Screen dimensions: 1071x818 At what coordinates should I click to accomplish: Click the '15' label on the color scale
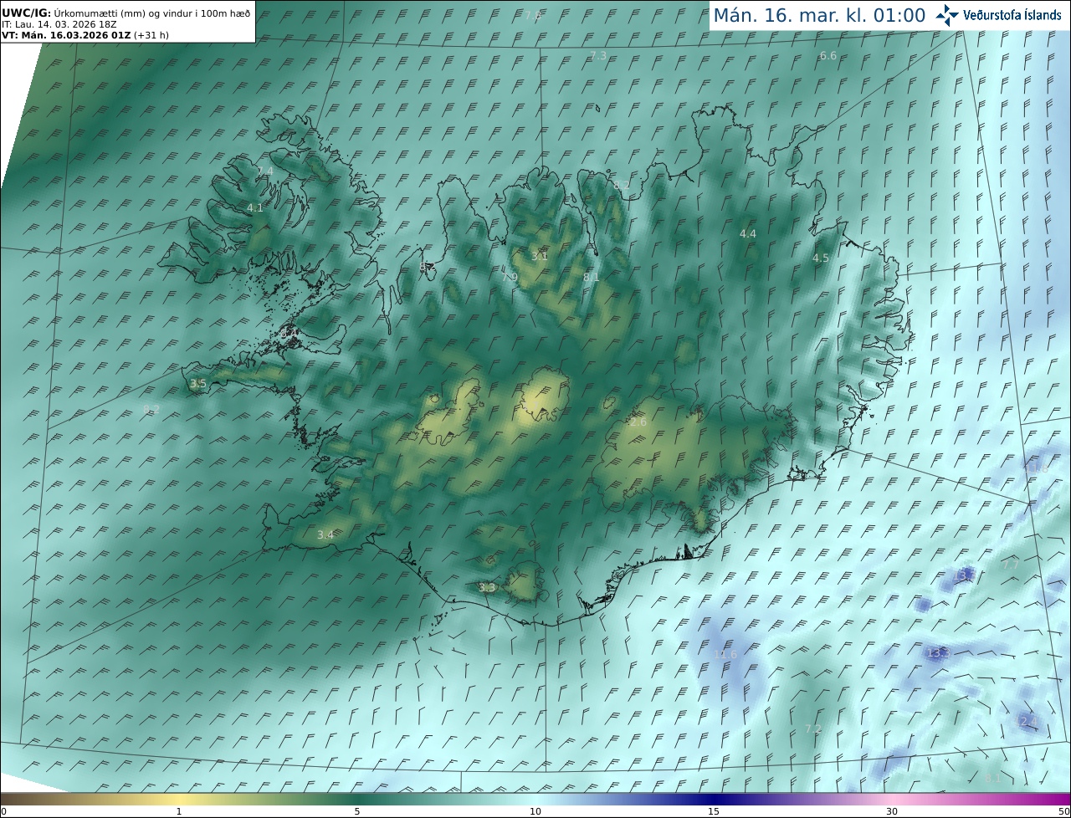pos(714,812)
